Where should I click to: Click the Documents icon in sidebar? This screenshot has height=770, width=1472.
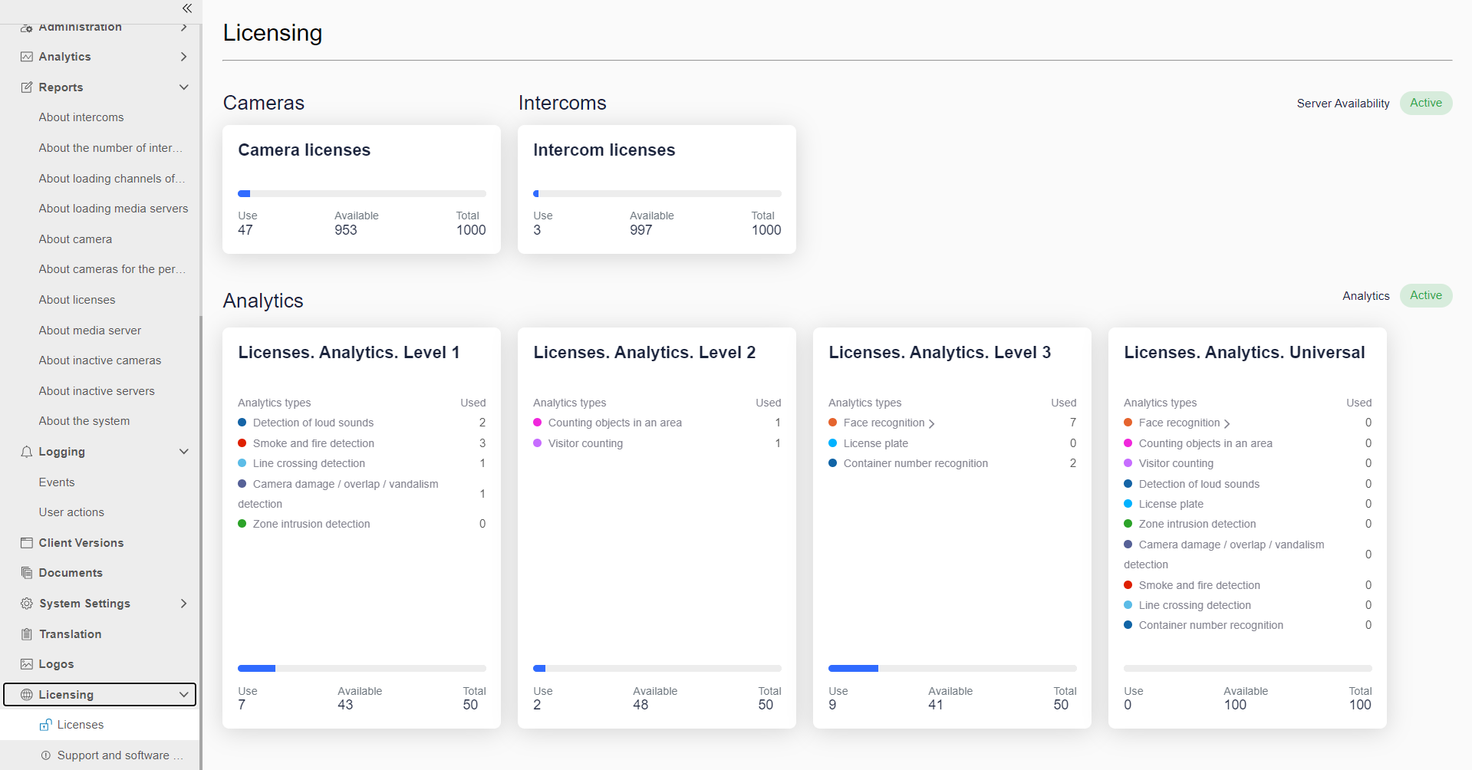27,573
